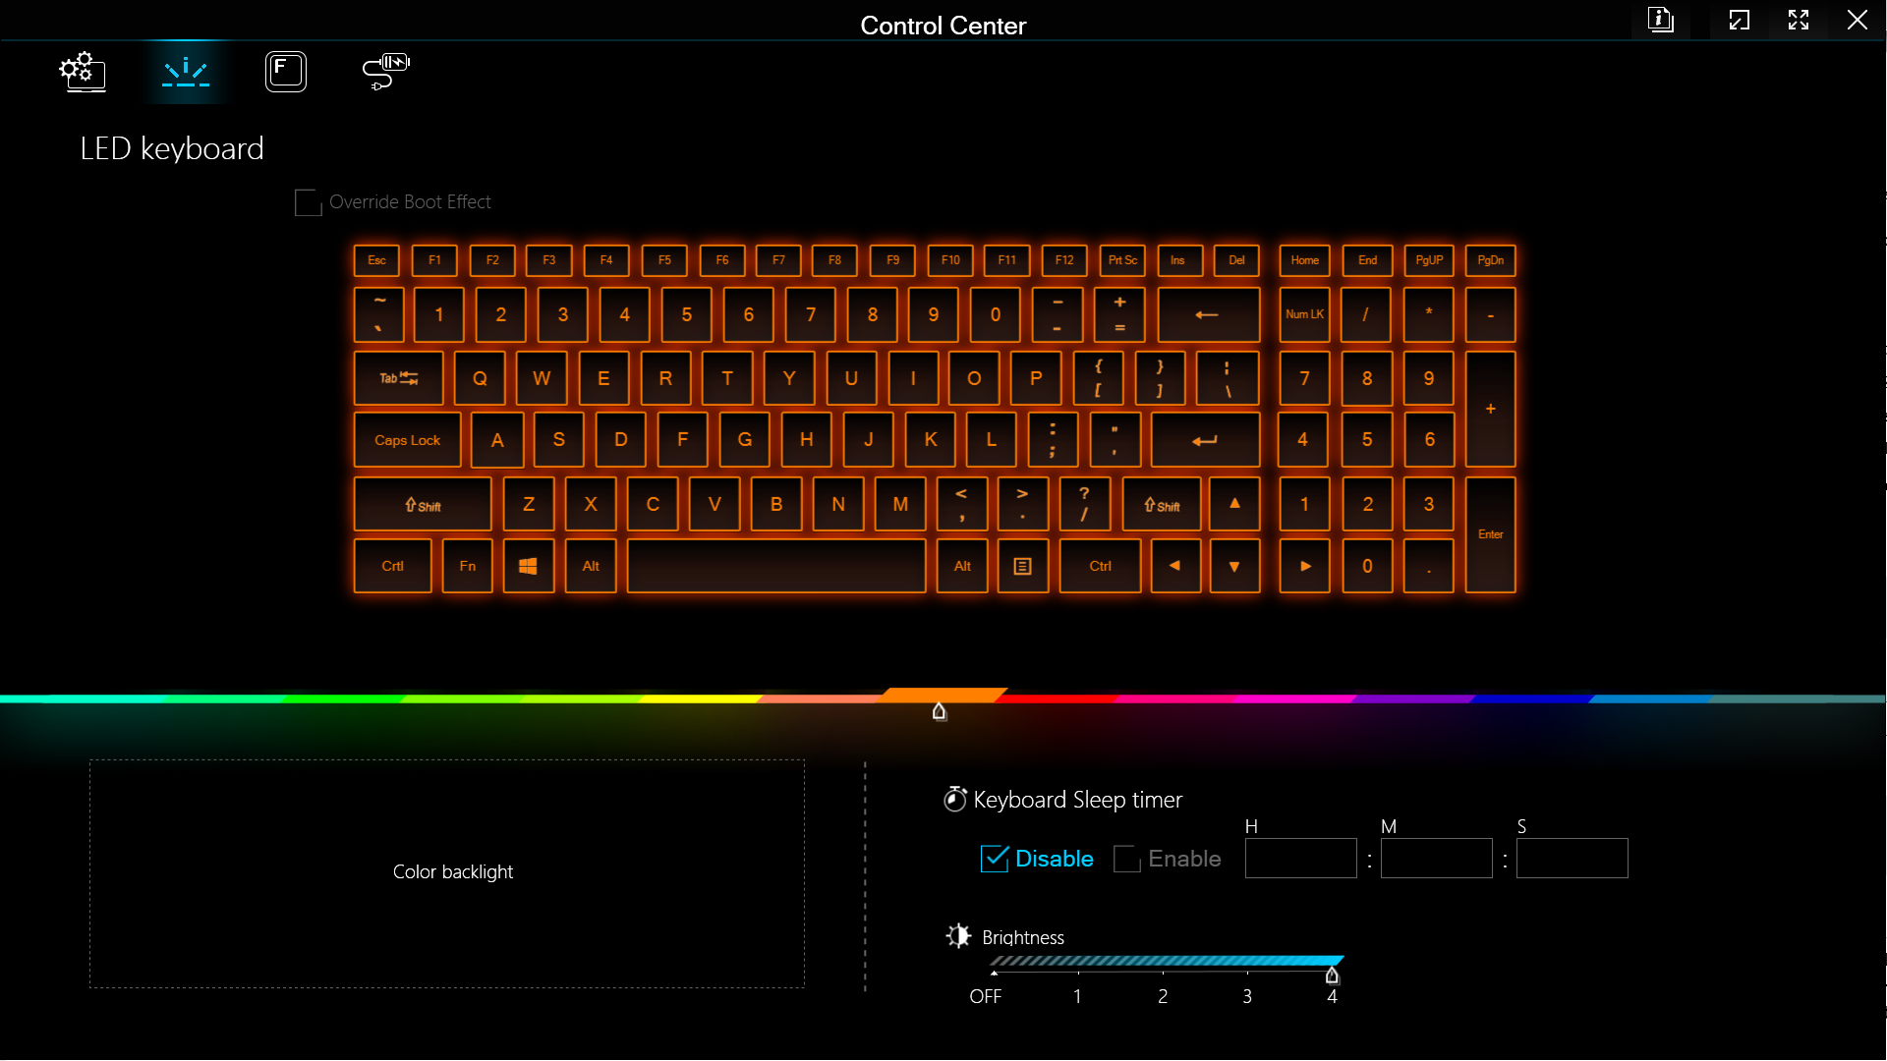Check the Disable sleep timer option
The height and width of the screenshot is (1061, 1887).
pos(995,859)
